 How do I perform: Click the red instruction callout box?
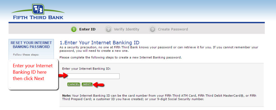coord(33,74)
